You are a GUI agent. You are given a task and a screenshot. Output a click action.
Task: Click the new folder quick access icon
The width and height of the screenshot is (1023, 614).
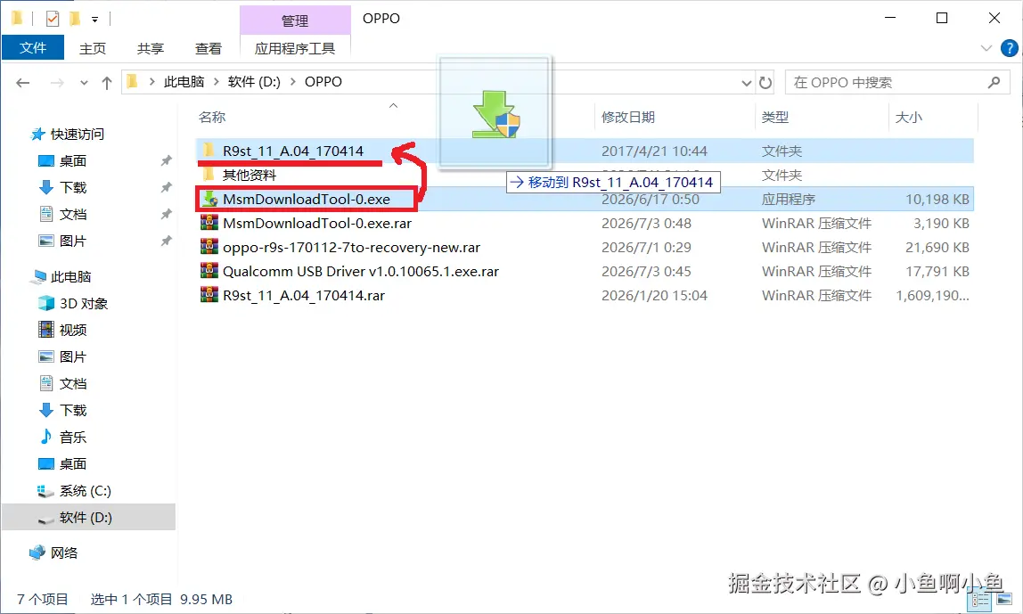click(75, 19)
